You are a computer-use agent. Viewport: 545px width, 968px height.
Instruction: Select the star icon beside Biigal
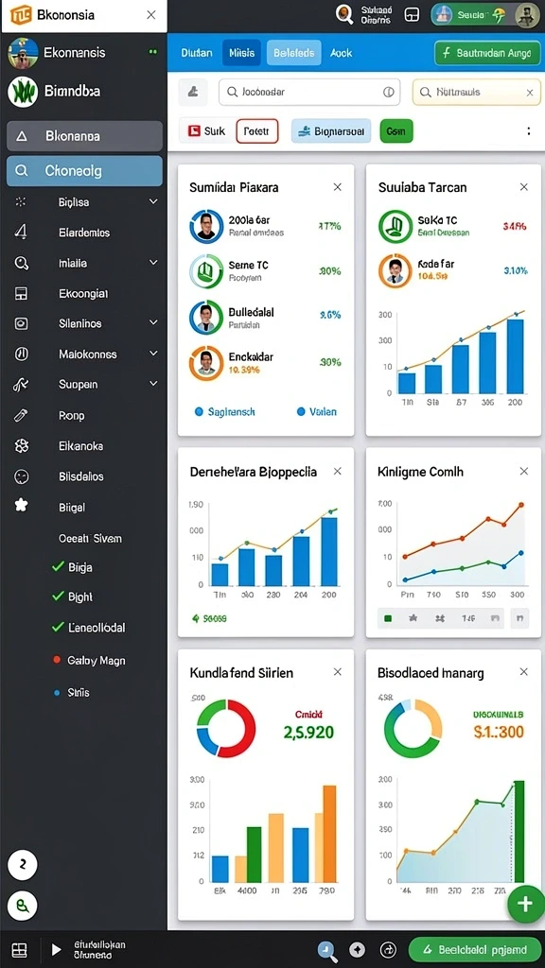point(21,506)
